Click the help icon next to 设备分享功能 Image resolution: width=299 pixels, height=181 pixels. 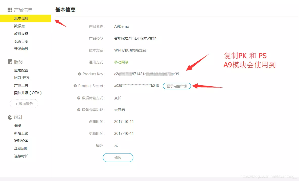pos(79,110)
